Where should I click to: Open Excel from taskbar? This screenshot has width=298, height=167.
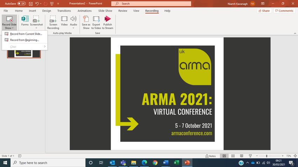176,163
